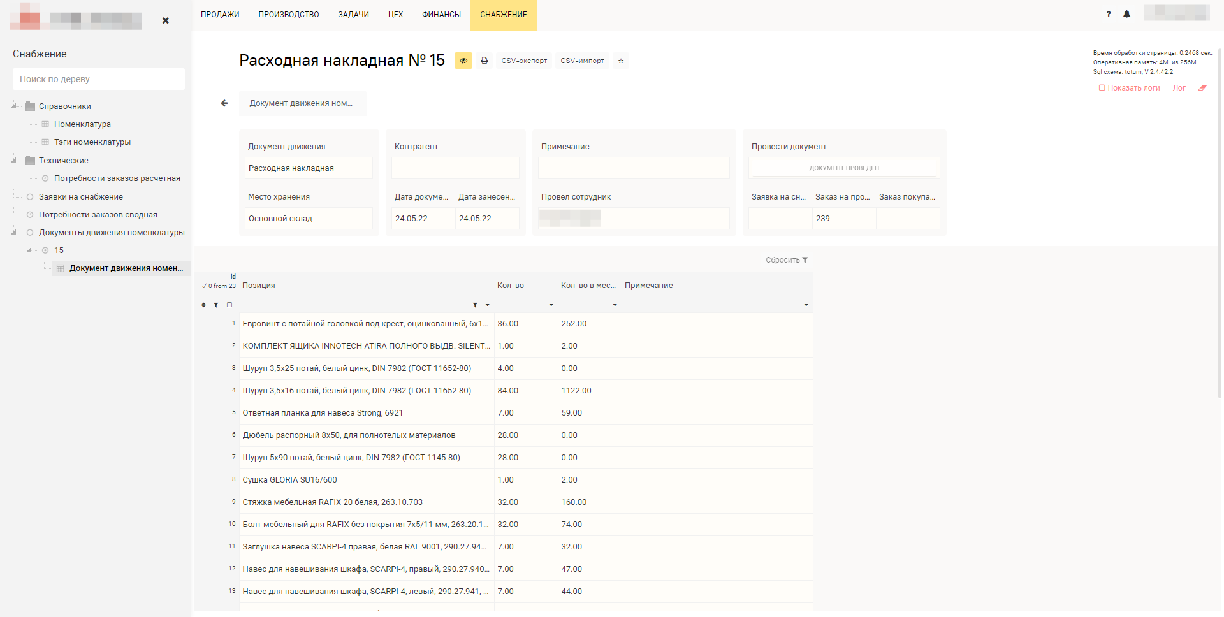Click the print icon next to title
Viewport: 1224px width, 617px height.
click(484, 61)
